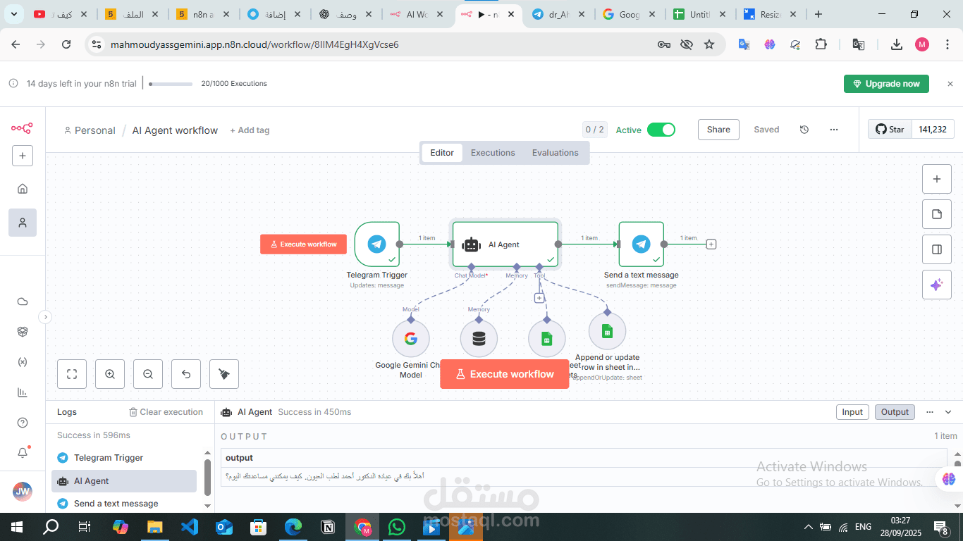Viewport: 963px width, 541px height.
Task: Open the cloud admin panel icon
Action: tap(23, 301)
